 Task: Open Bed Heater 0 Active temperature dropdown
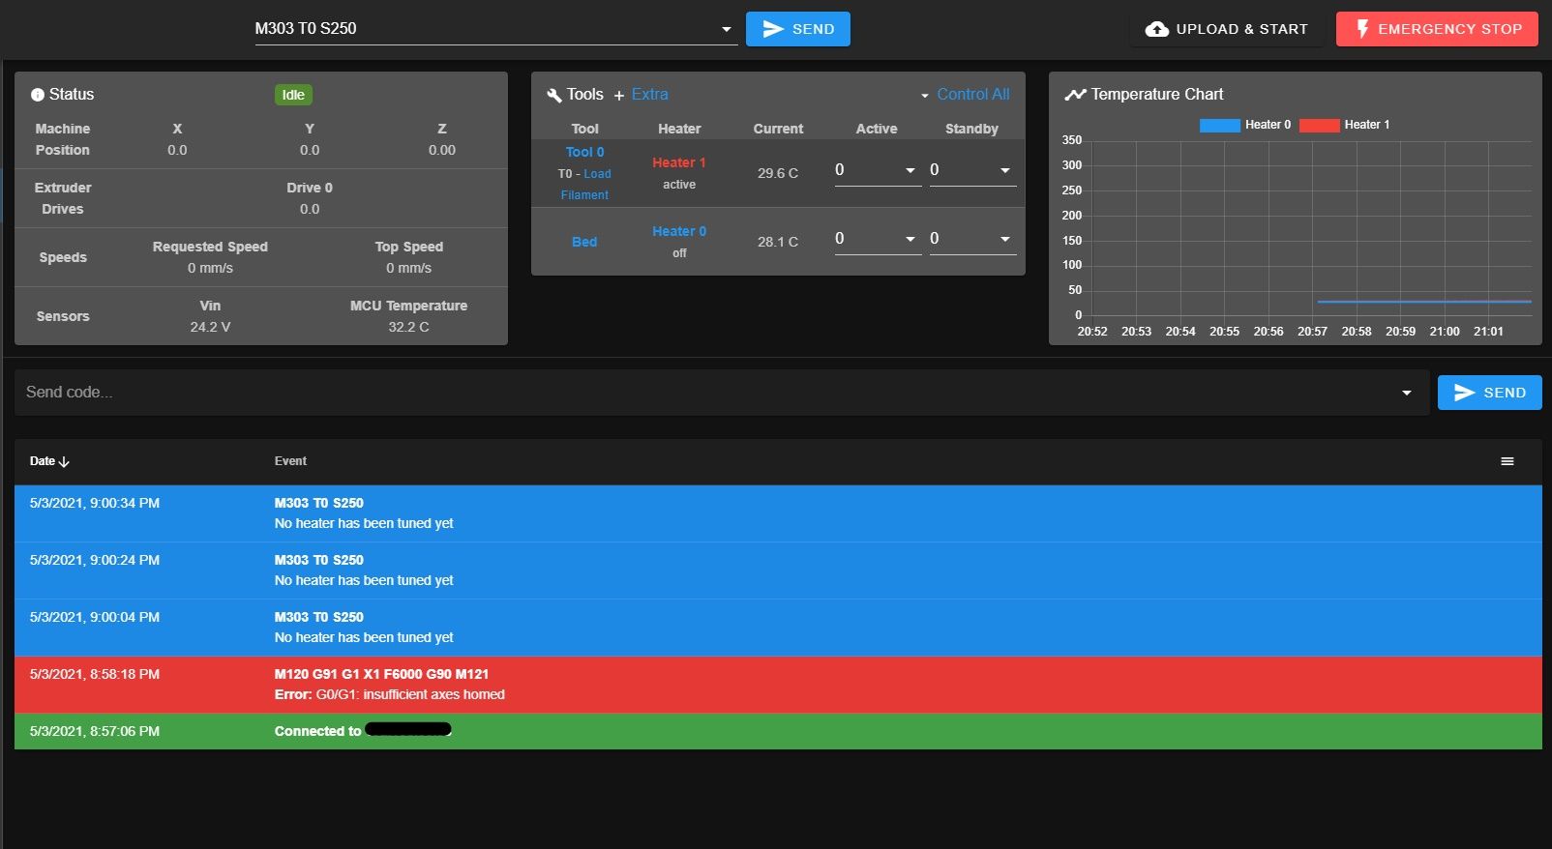click(910, 239)
